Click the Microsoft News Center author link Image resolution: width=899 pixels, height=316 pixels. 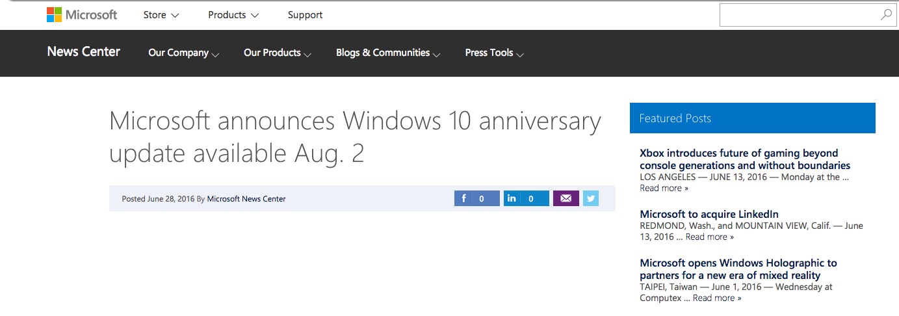(246, 199)
